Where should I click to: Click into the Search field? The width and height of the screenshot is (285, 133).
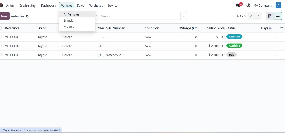point(140,16)
